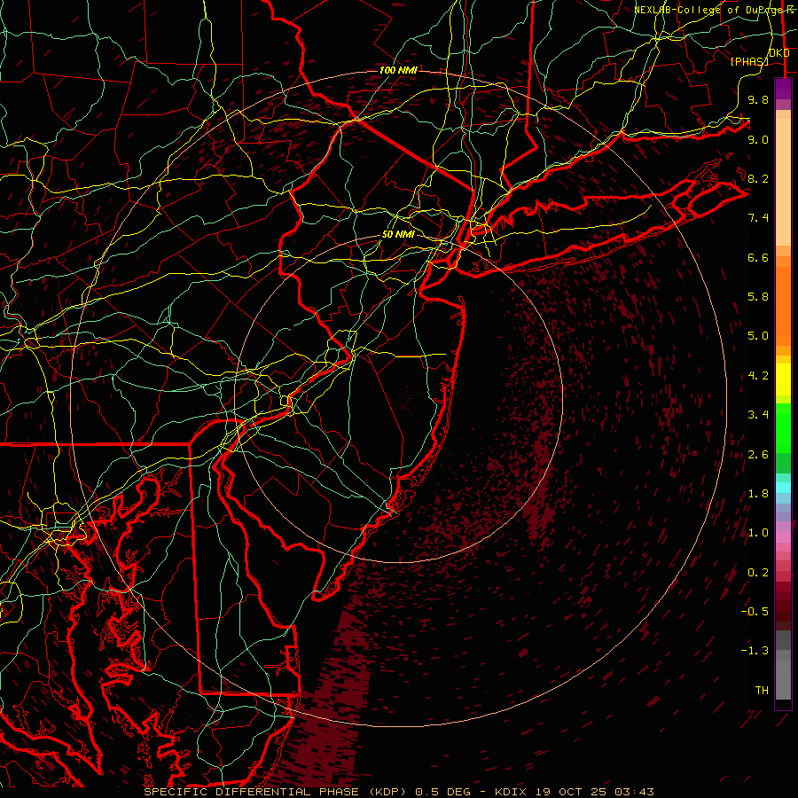Click the 5.8 value on color scale
Screen dimensions: 798x798
[x=758, y=297]
